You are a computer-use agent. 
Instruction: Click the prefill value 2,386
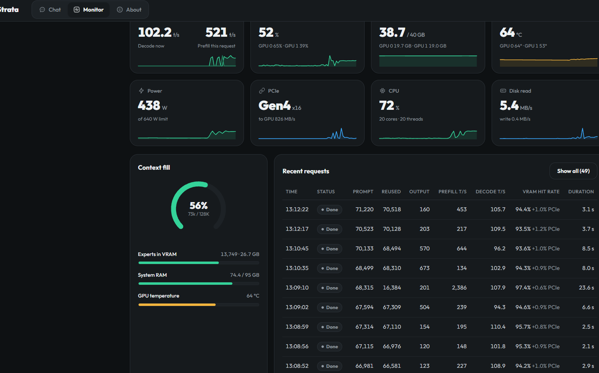click(459, 288)
